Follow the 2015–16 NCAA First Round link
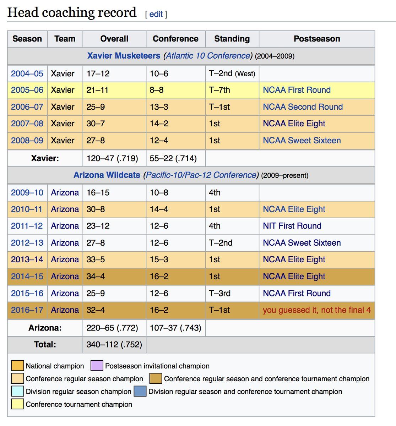The image size is (396, 426). click(297, 293)
